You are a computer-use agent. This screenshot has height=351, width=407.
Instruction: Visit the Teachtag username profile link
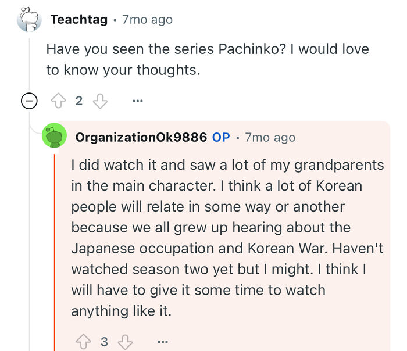tap(79, 19)
